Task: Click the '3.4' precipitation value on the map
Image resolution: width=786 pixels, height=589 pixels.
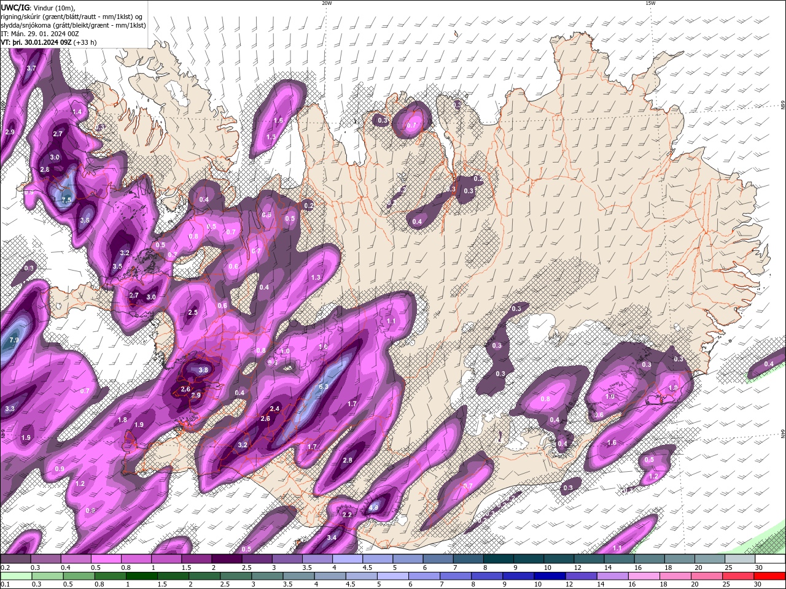Action: pos(332,537)
